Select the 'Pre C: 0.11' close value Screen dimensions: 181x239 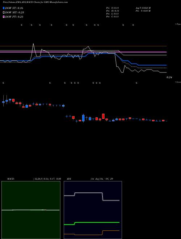tap(113, 17)
